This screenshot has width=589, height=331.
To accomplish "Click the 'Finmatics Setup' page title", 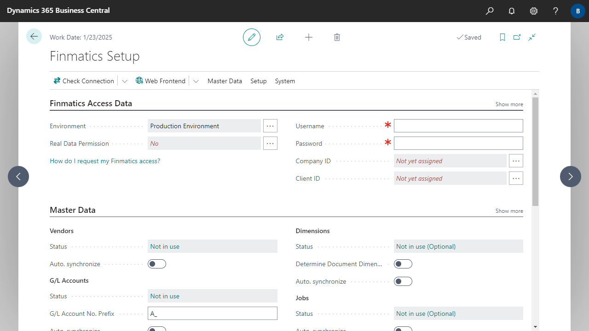I will (x=95, y=56).
